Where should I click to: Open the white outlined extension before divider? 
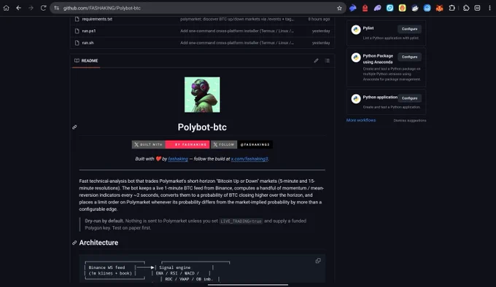tap(452, 8)
